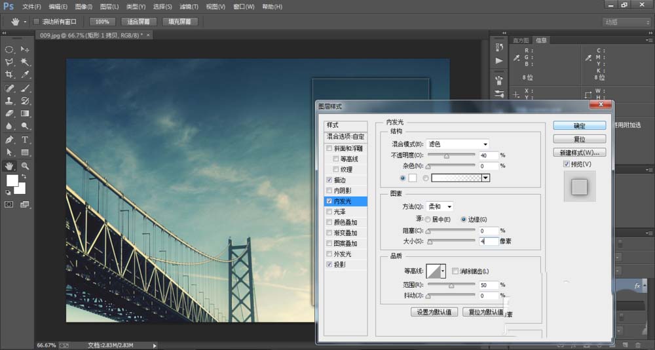Screen dimensions: 655x350
Task: Select 居中 source radio button
Action: pos(428,220)
